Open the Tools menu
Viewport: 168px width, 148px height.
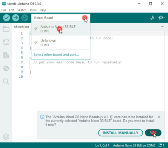(x=33, y=10)
